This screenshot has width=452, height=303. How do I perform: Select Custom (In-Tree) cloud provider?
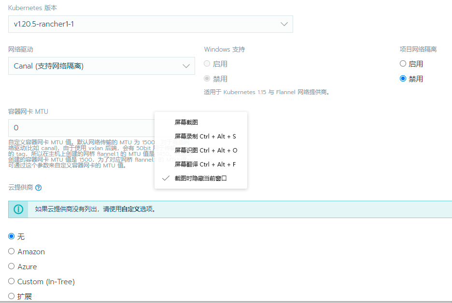click(x=11, y=281)
